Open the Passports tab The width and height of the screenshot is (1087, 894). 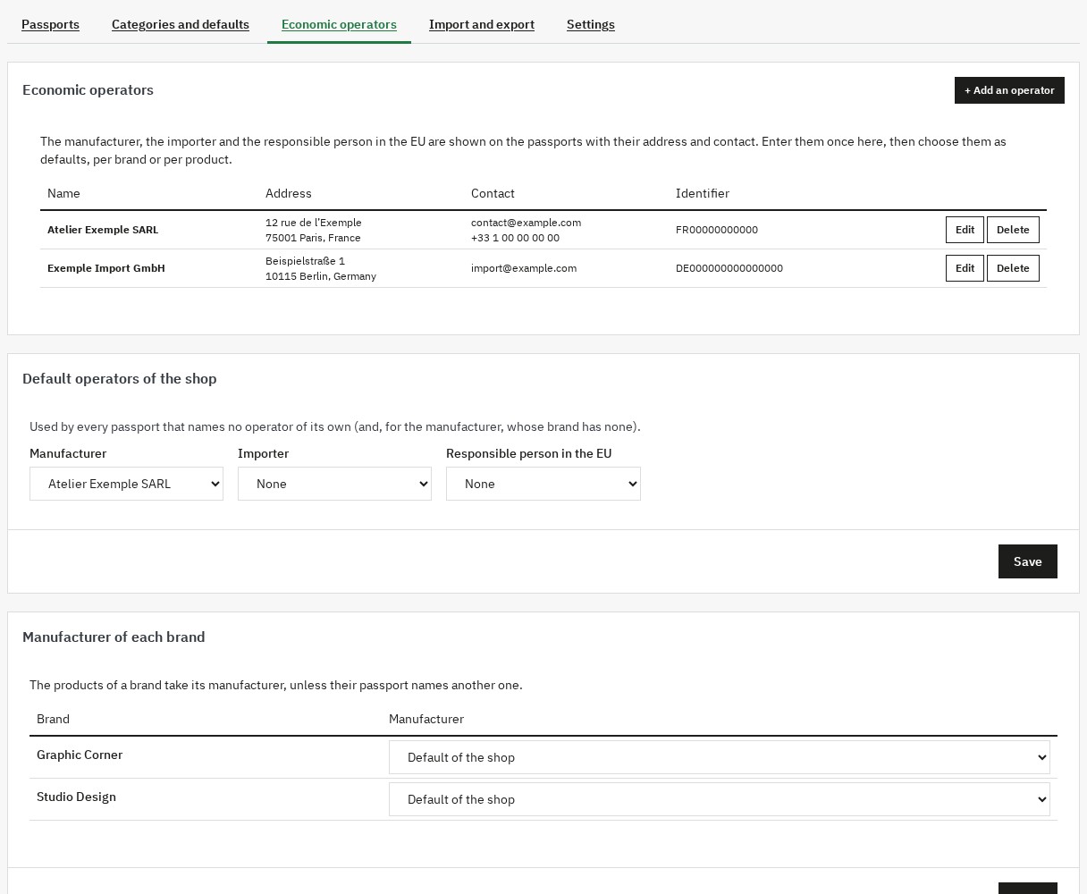pyautogui.click(x=50, y=24)
